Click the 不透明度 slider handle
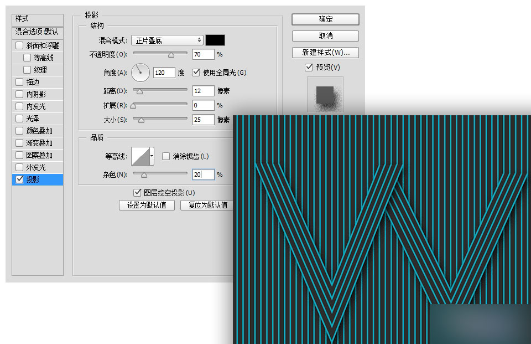Screen dimensions: 531x344 coord(171,55)
